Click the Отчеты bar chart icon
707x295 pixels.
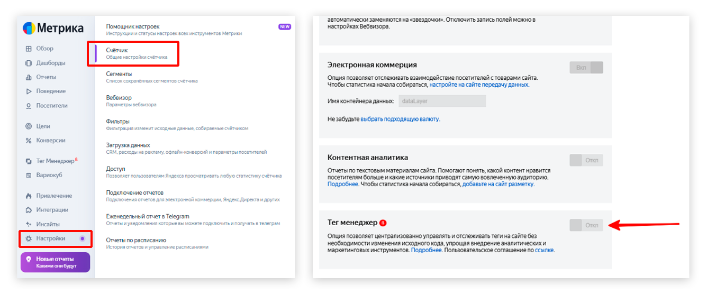pyautogui.click(x=29, y=77)
